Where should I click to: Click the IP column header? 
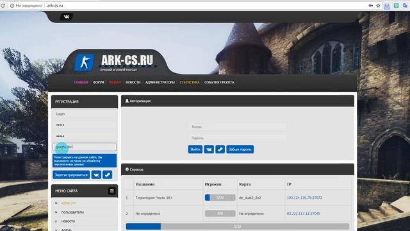tap(289, 184)
